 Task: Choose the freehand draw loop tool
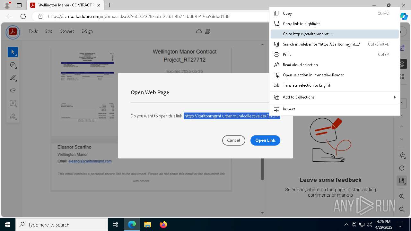(13, 90)
